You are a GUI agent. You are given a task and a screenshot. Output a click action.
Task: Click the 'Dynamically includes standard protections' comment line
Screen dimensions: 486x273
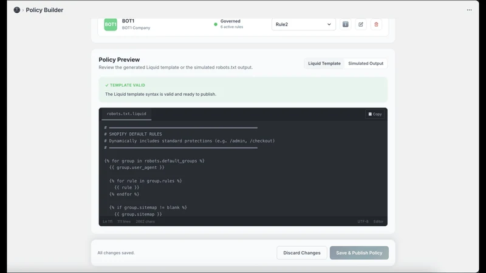pyautogui.click(x=190, y=141)
